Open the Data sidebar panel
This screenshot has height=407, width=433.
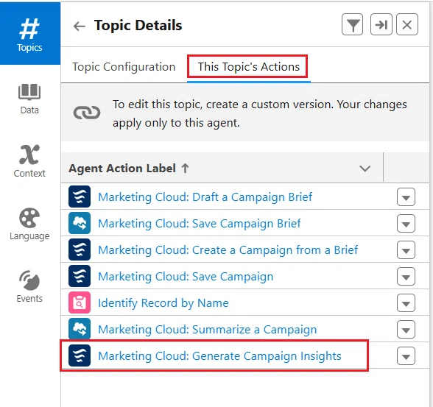29,99
